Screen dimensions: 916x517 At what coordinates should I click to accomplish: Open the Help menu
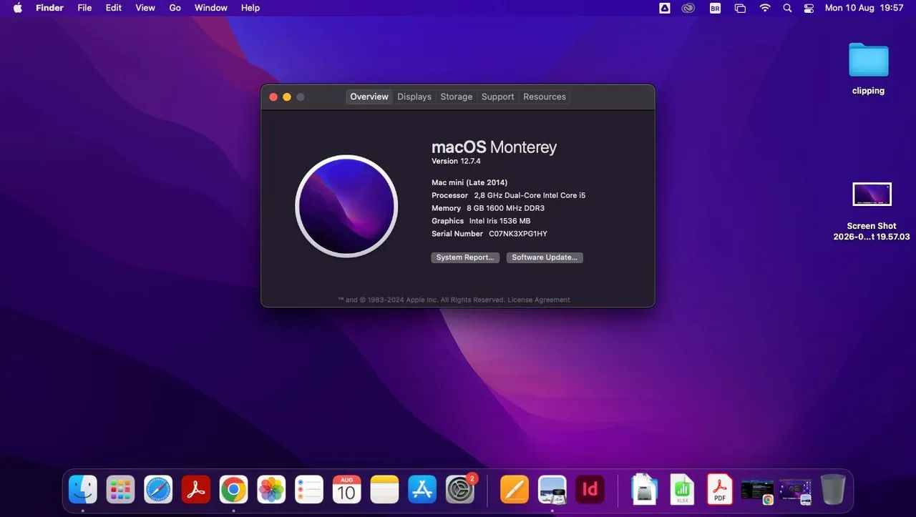[x=250, y=8]
